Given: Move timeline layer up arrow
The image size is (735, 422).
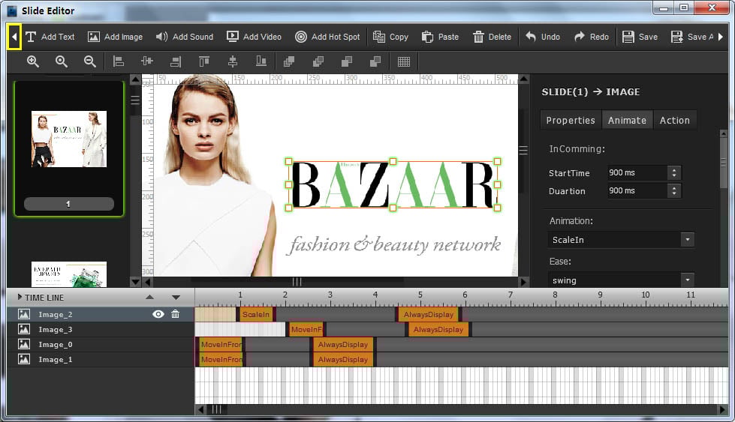Looking at the screenshot, I should click(149, 297).
